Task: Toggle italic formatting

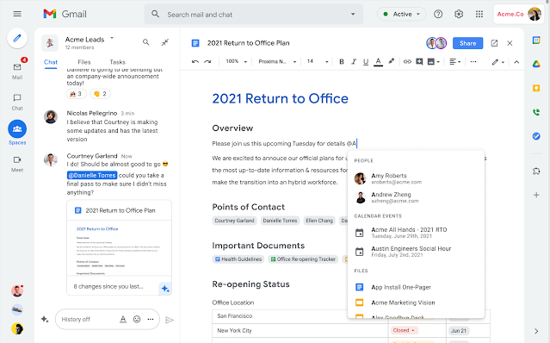Action: click(354, 62)
